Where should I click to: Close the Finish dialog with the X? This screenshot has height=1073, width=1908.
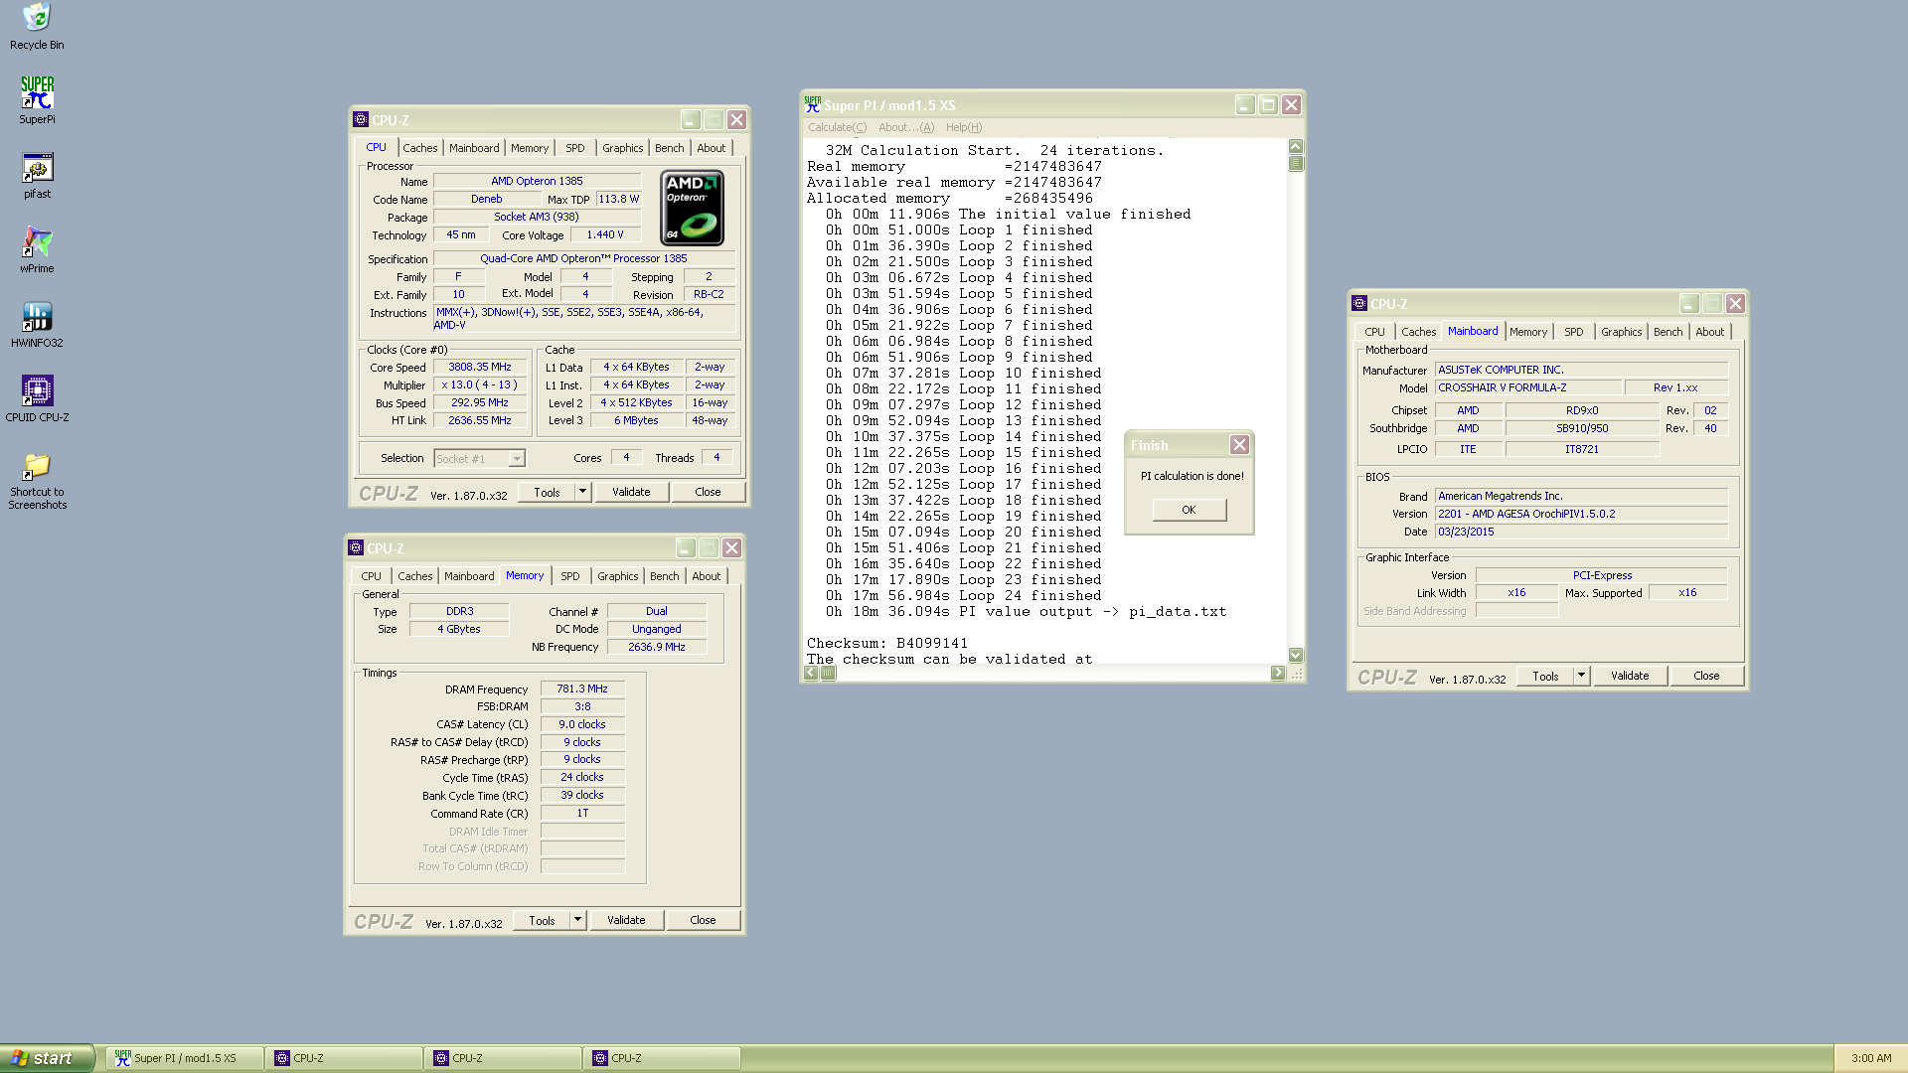click(x=1239, y=445)
